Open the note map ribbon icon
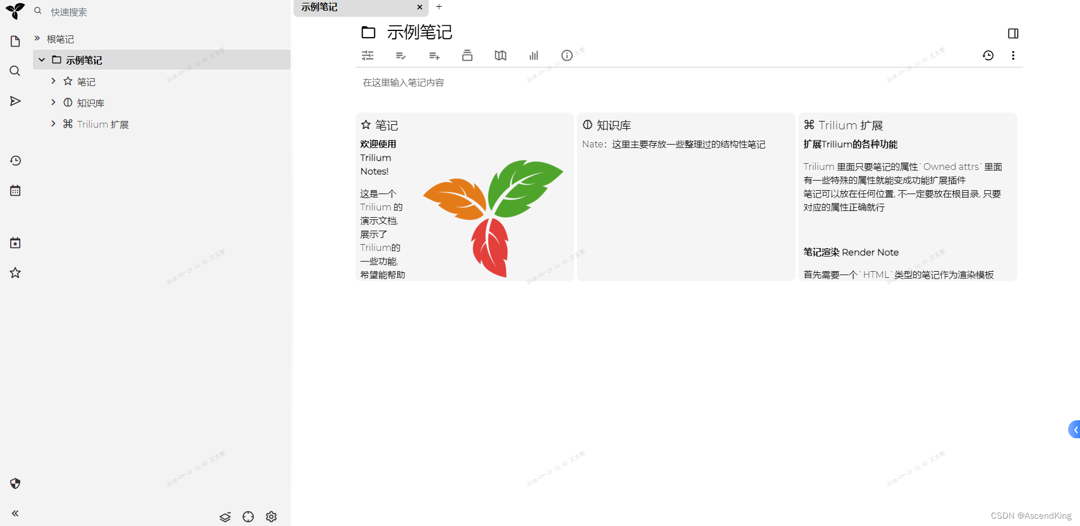 (x=500, y=55)
